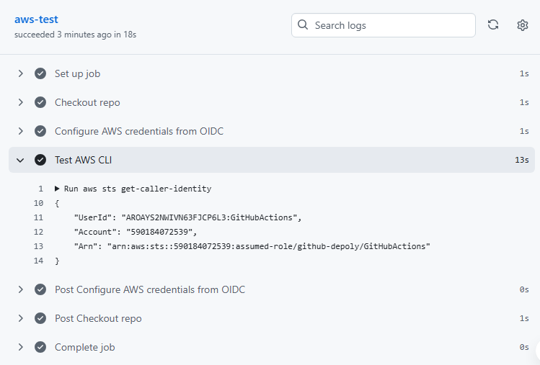The height and width of the screenshot is (365, 540).
Task: Click checkmark beside Post Checkout repo
Action: [x=40, y=318]
